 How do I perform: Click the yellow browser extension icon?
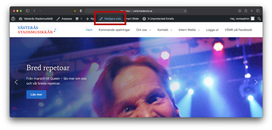click(x=75, y=11)
